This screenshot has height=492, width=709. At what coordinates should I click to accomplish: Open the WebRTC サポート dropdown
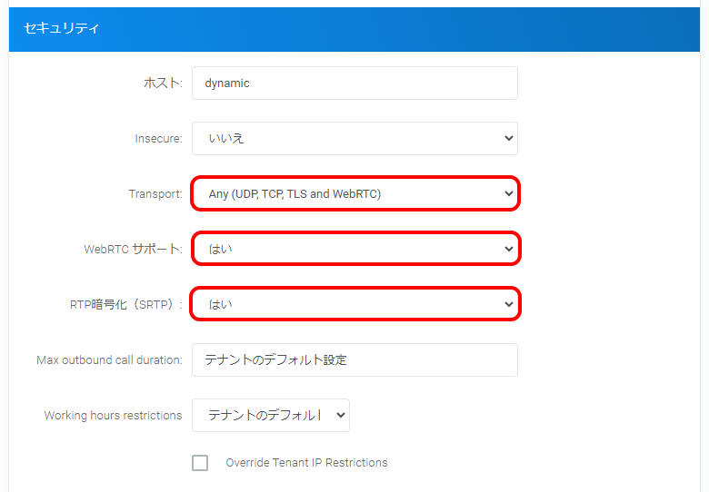click(x=354, y=249)
